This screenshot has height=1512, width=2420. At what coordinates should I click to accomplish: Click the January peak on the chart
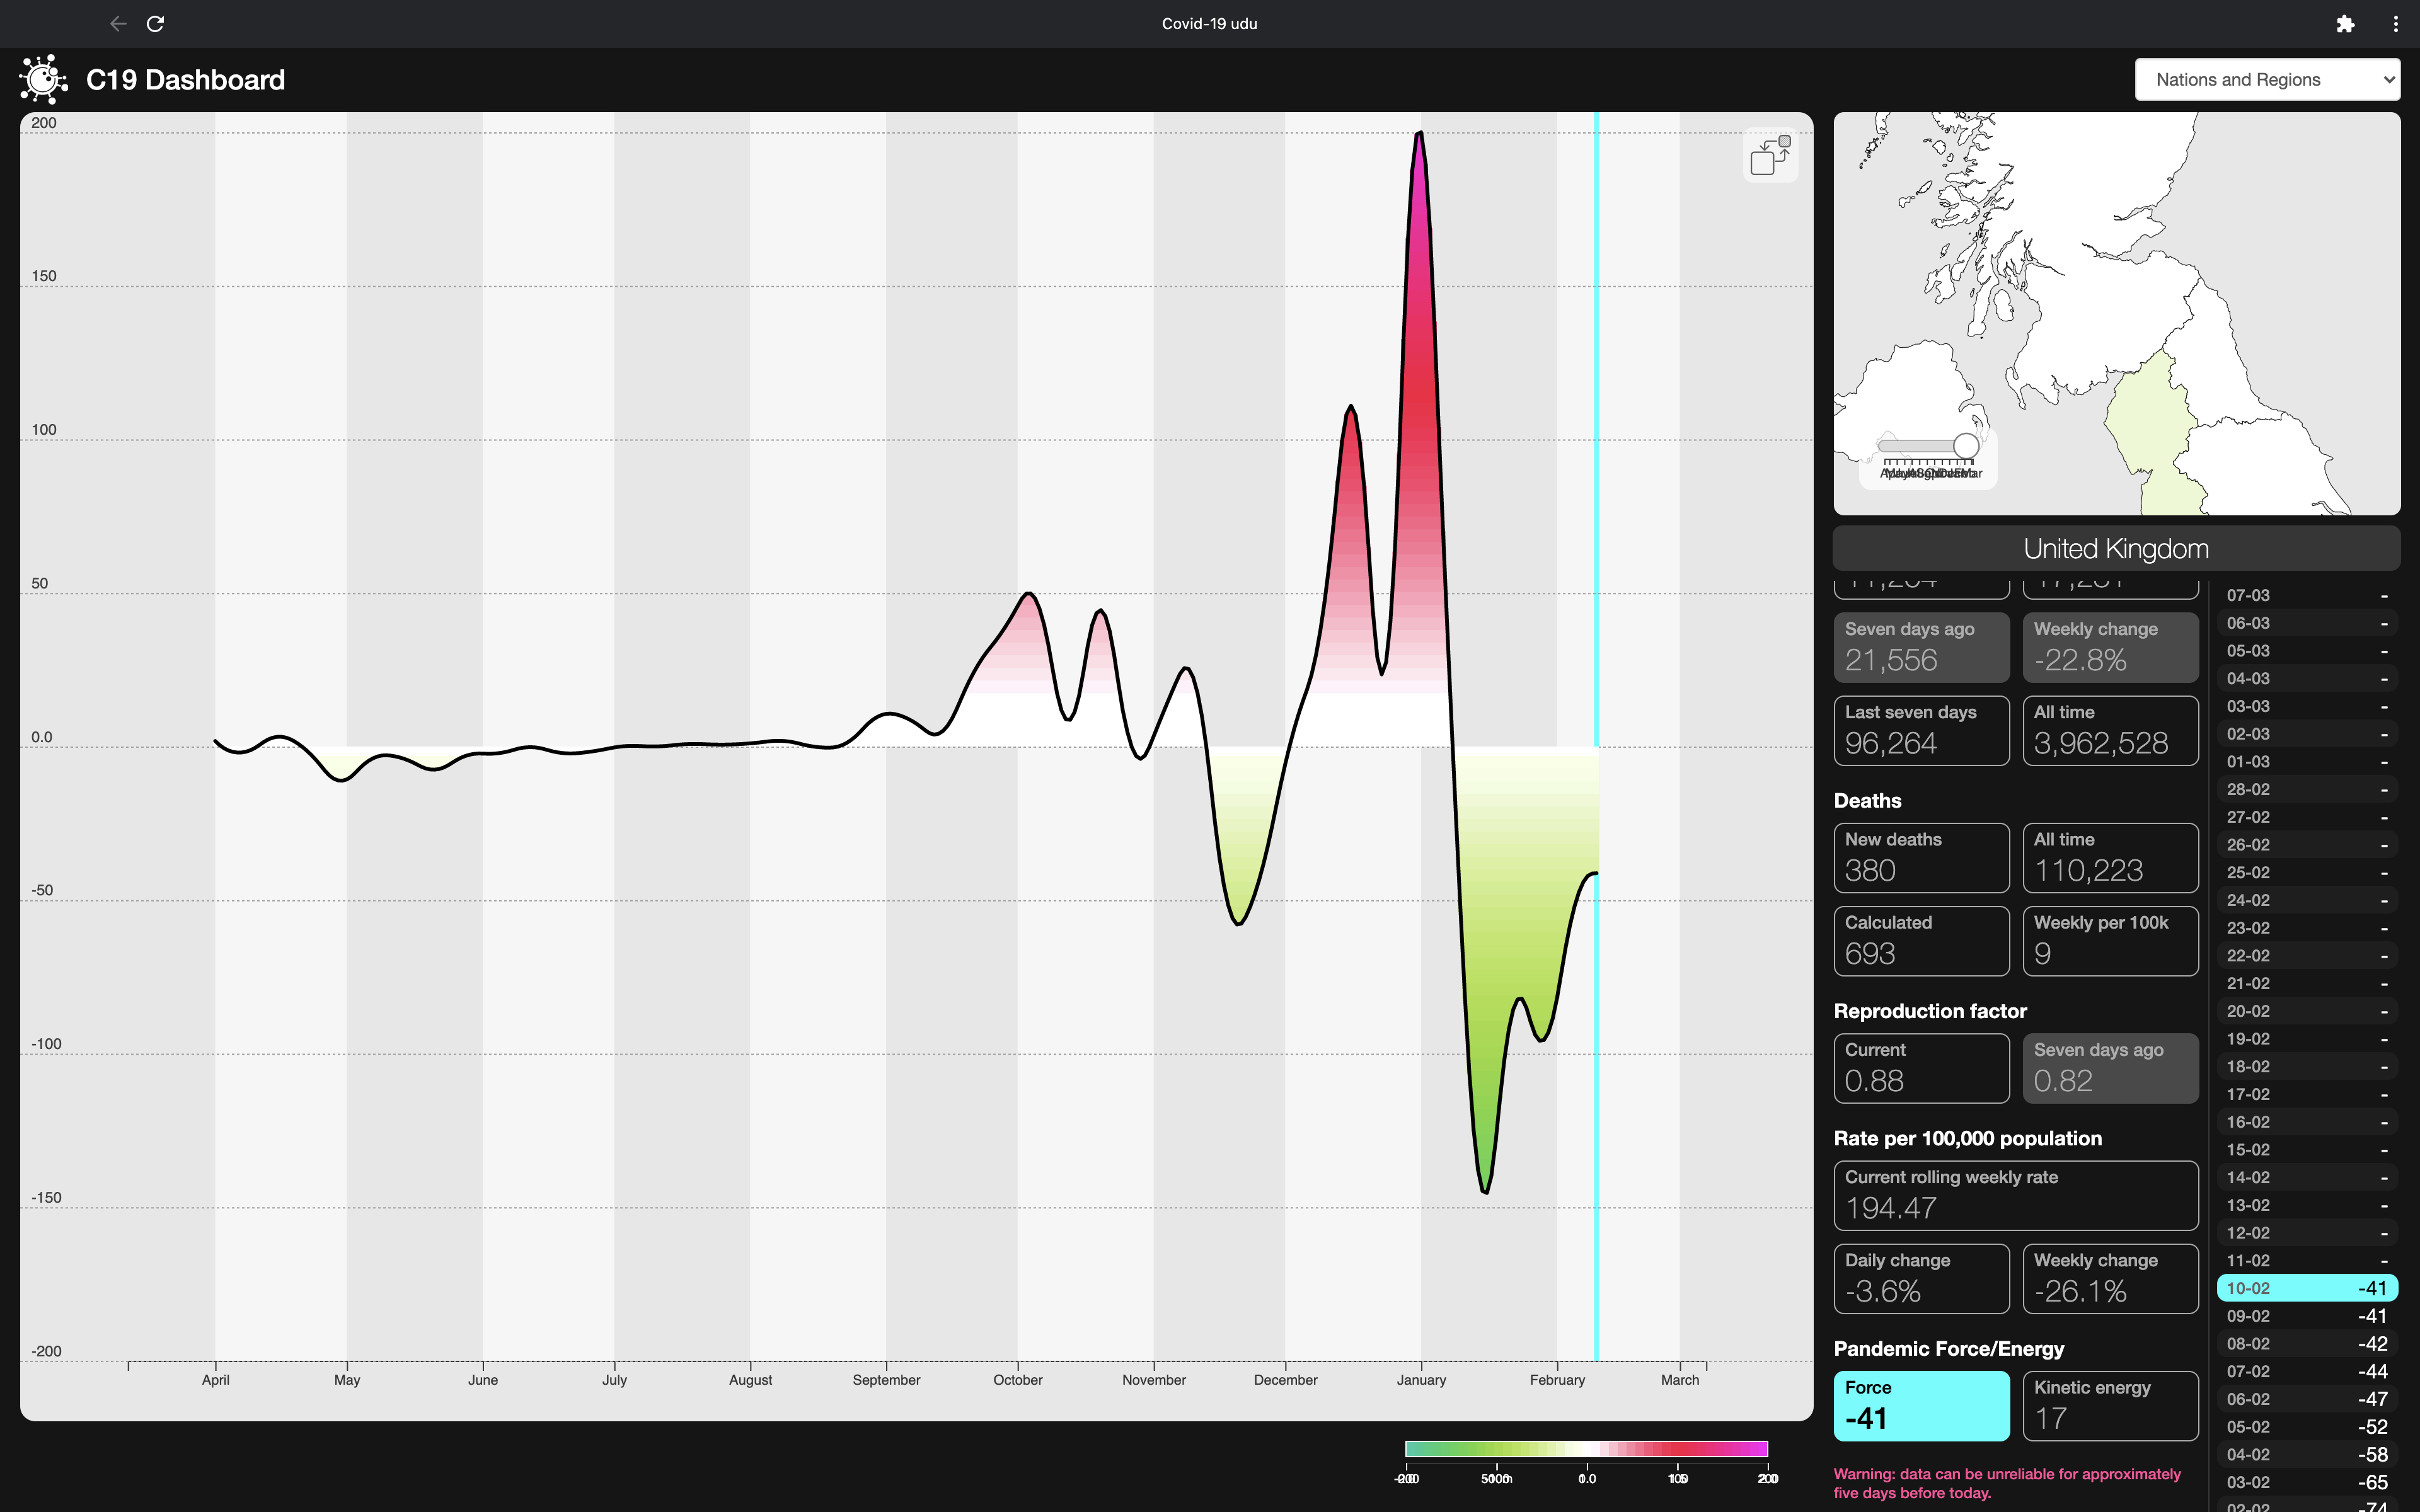pyautogui.click(x=1420, y=134)
